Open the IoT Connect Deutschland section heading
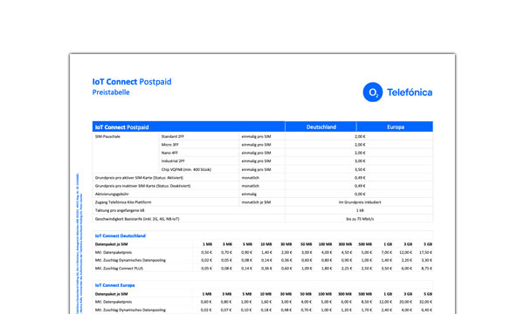Screen dimensions: 524x314 point(121,235)
